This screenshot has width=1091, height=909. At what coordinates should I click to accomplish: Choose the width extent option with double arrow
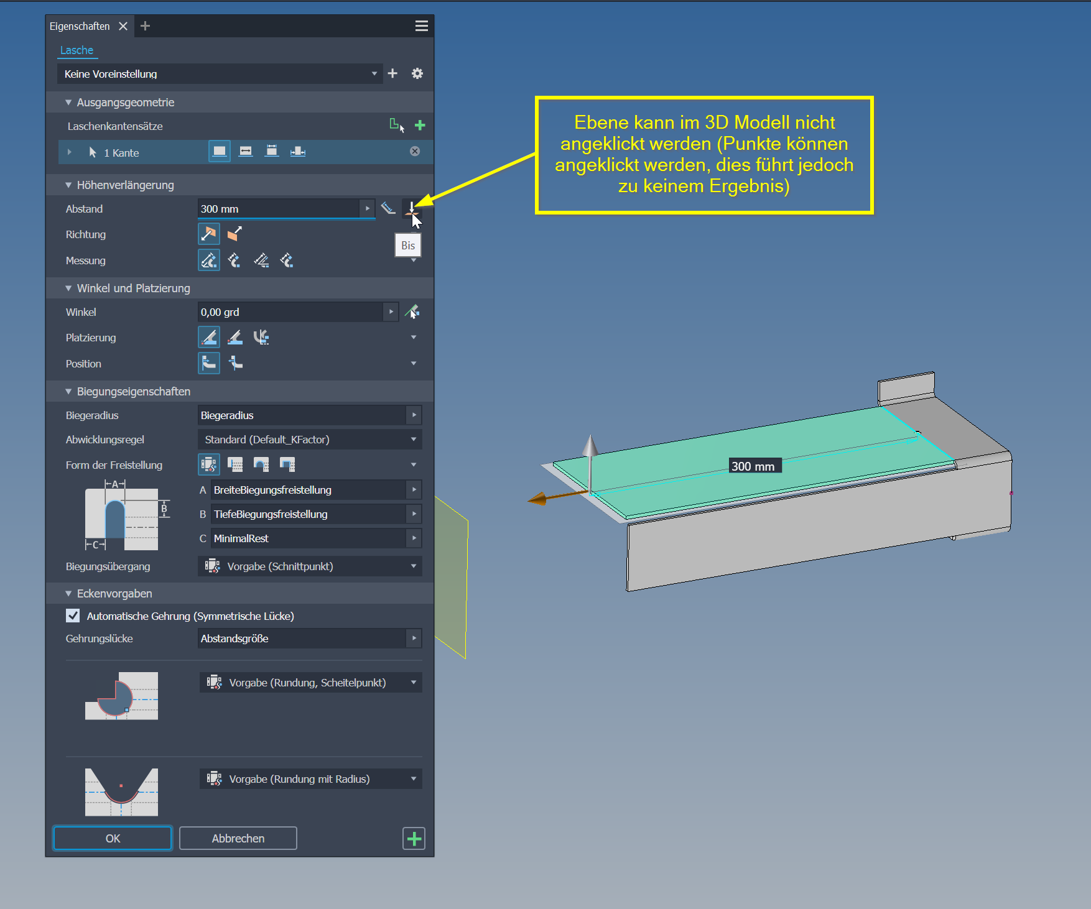click(x=246, y=151)
